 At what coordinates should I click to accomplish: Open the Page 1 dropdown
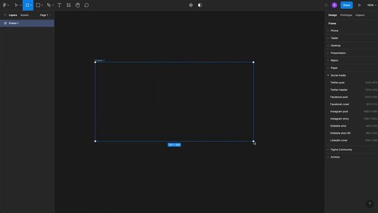pyautogui.click(x=45, y=15)
